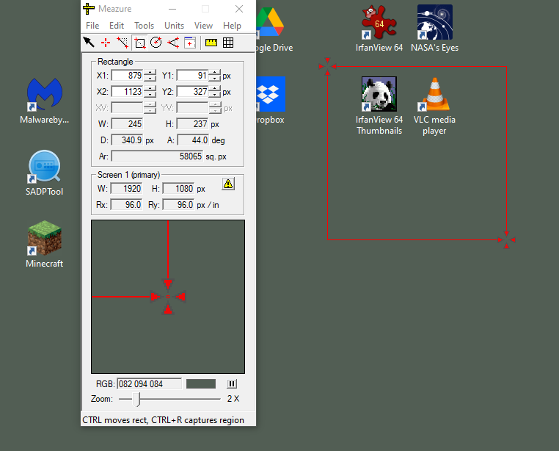
Task: Click the screen height field 1080
Action: (x=178, y=189)
